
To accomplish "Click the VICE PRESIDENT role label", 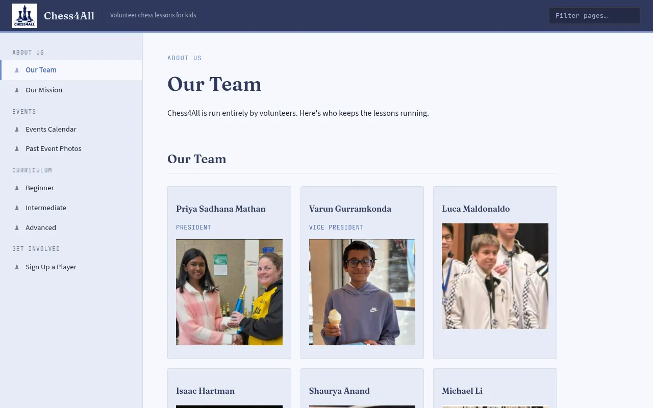I will 336,227.
